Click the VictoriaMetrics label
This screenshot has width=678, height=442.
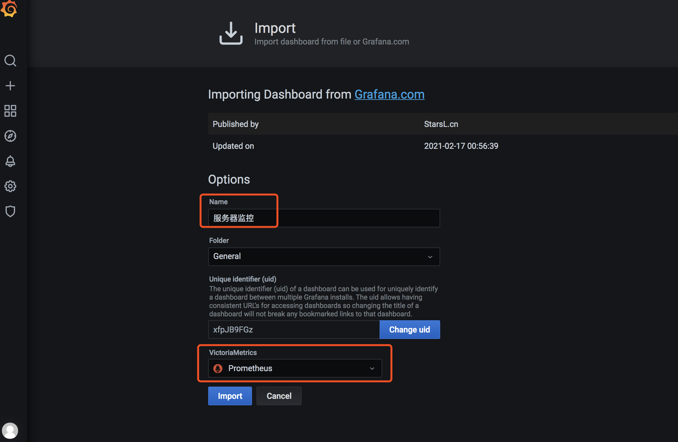(x=233, y=352)
